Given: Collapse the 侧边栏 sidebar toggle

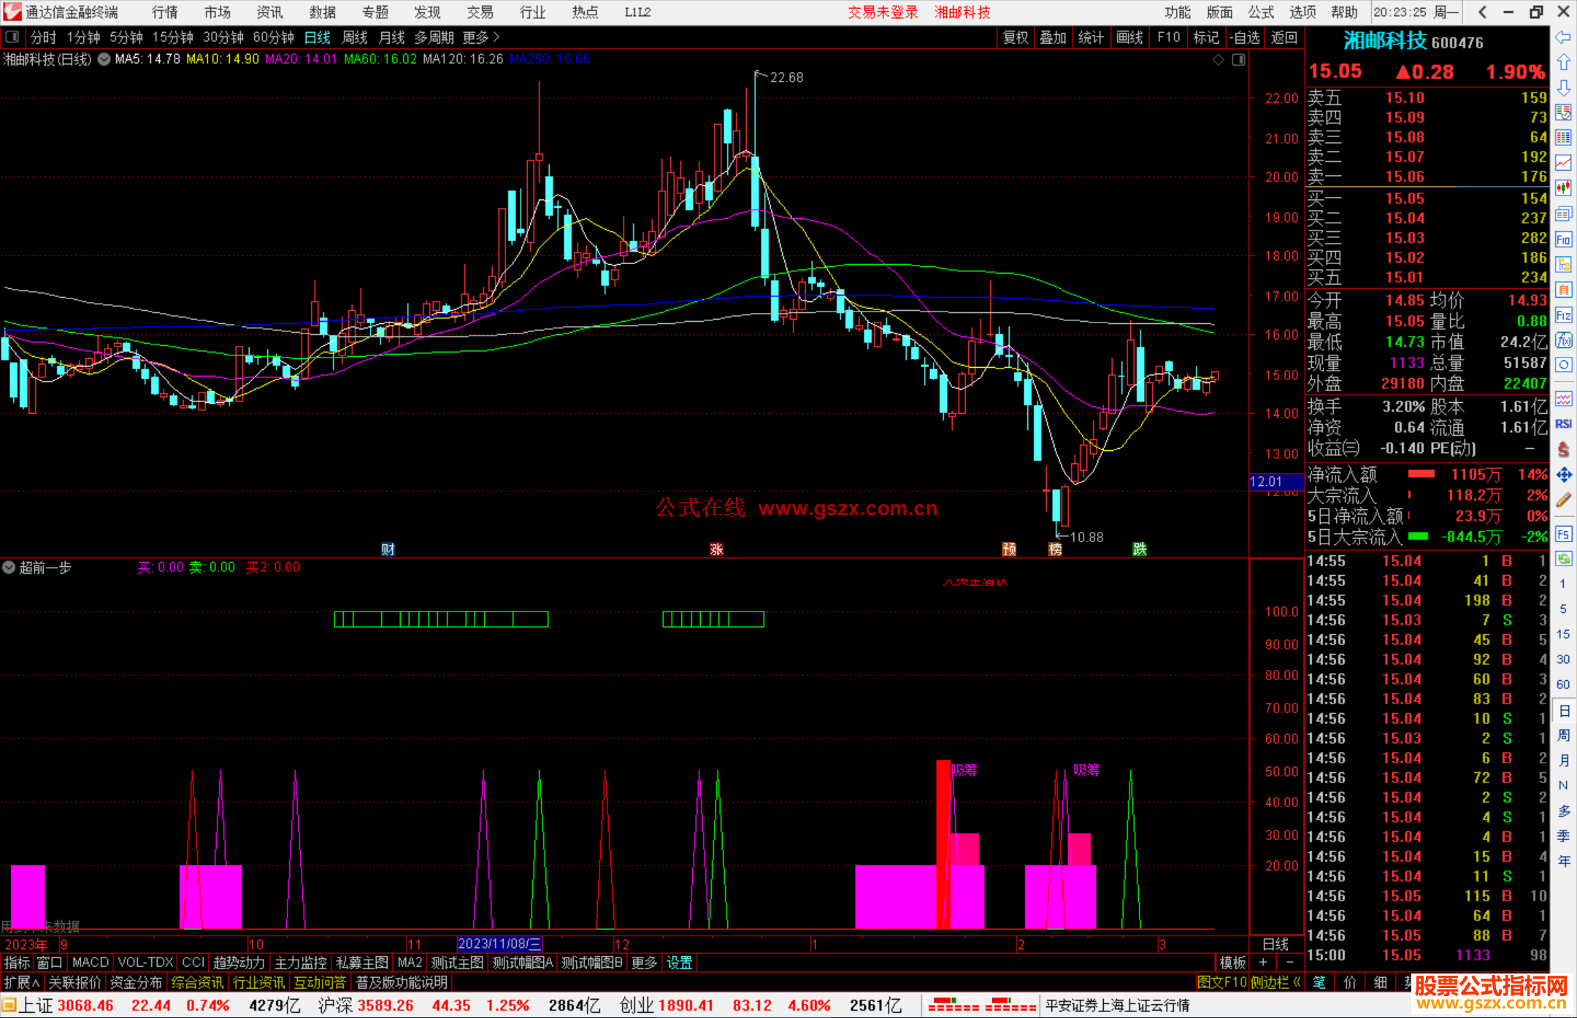Looking at the screenshot, I should coord(1275,982).
